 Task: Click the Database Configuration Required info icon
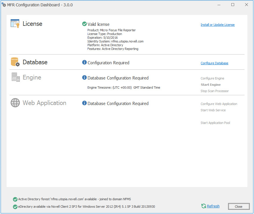click(84, 63)
